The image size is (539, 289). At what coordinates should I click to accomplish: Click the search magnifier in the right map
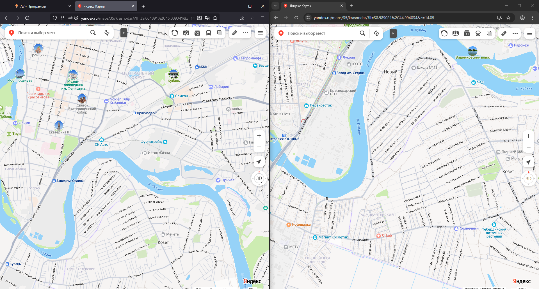pos(363,33)
